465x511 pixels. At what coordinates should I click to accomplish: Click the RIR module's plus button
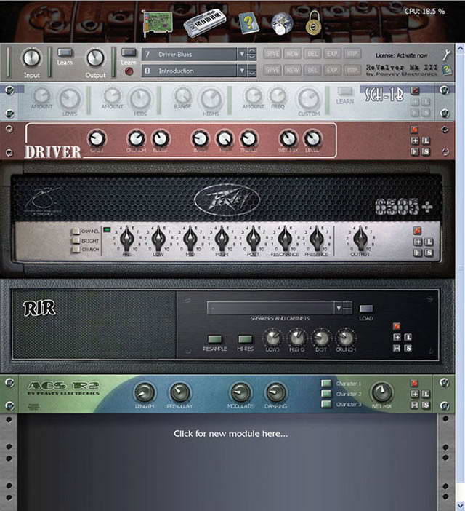click(x=397, y=337)
